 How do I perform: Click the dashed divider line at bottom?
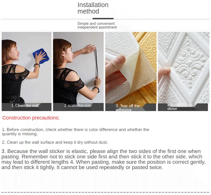[x=105, y=192]
